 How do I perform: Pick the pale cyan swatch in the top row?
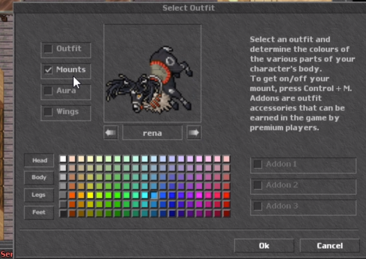click(x=145, y=159)
